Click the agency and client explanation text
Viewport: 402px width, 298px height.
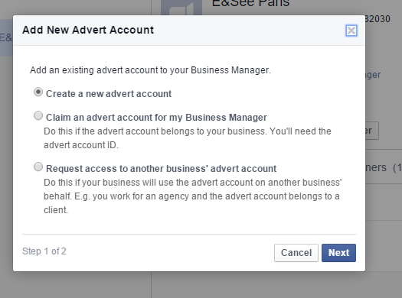click(x=192, y=196)
